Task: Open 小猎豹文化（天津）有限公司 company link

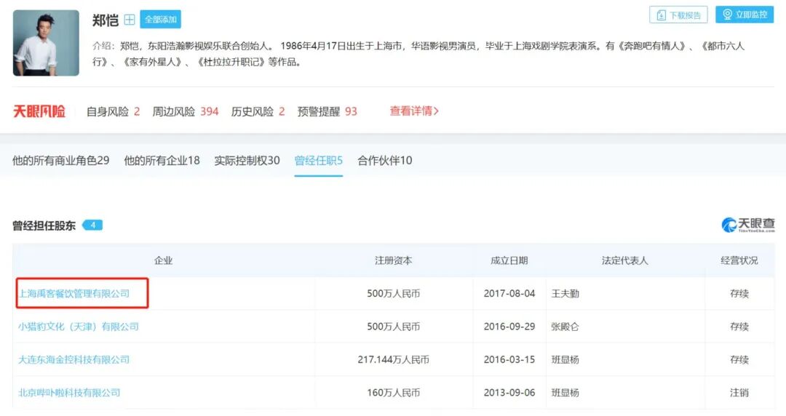Action: pos(78,327)
